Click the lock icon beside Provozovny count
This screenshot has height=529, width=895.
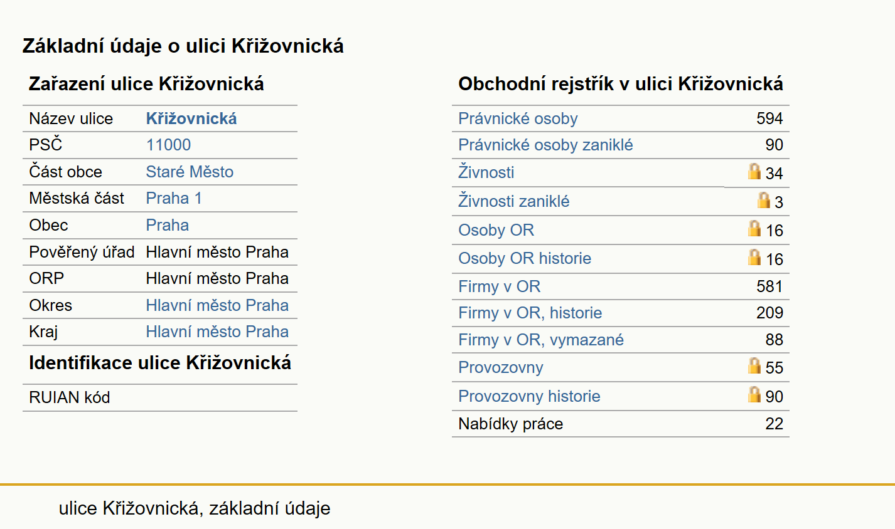[754, 365]
